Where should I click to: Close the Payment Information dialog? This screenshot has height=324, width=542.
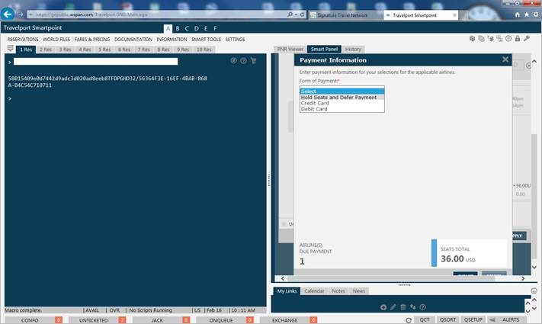(505, 59)
